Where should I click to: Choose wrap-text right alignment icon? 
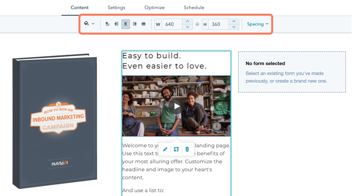point(134,24)
